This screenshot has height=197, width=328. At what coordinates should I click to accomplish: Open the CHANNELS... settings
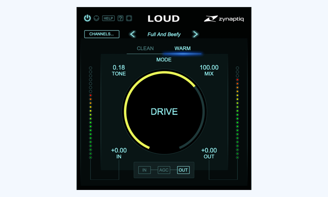[x=102, y=34]
